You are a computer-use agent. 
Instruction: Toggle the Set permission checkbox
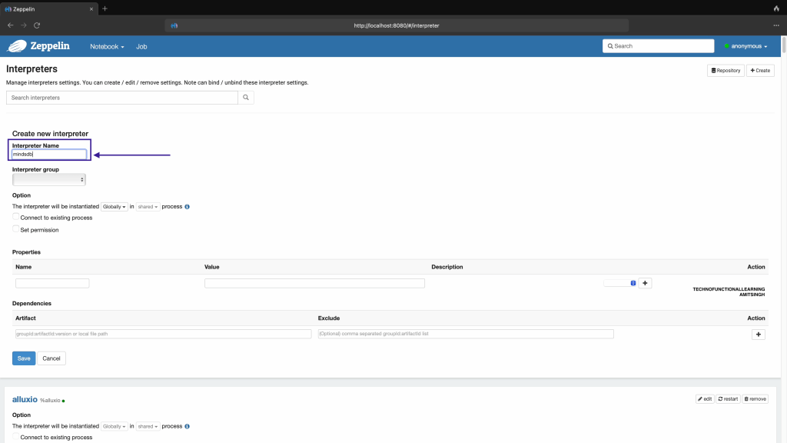[x=16, y=229]
